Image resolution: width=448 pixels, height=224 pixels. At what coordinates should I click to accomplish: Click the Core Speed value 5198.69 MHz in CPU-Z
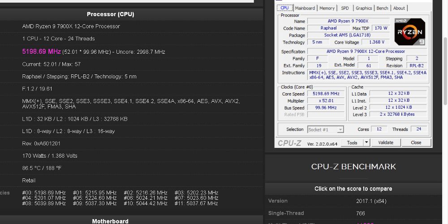click(326, 94)
